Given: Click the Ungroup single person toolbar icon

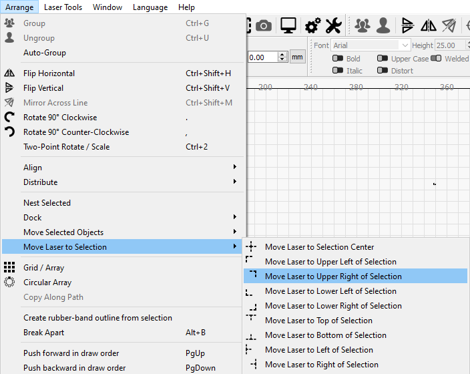Looking at the screenshot, I should (x=383, y=25).
